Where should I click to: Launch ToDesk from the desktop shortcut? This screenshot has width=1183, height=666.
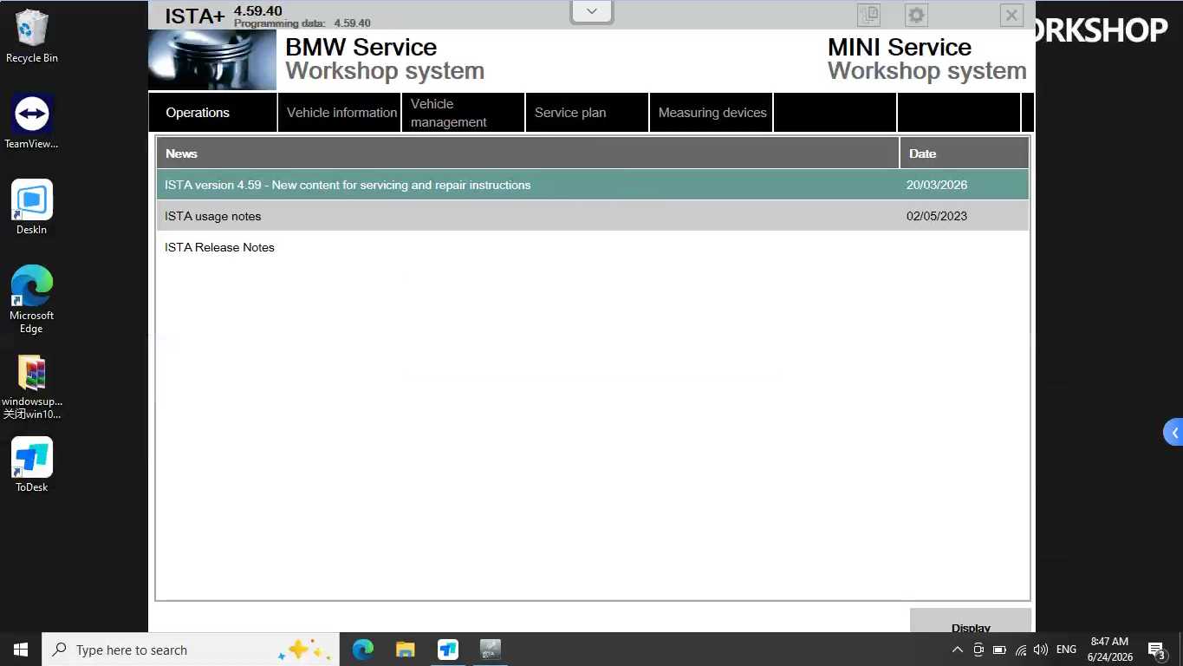tap(32, 465)
